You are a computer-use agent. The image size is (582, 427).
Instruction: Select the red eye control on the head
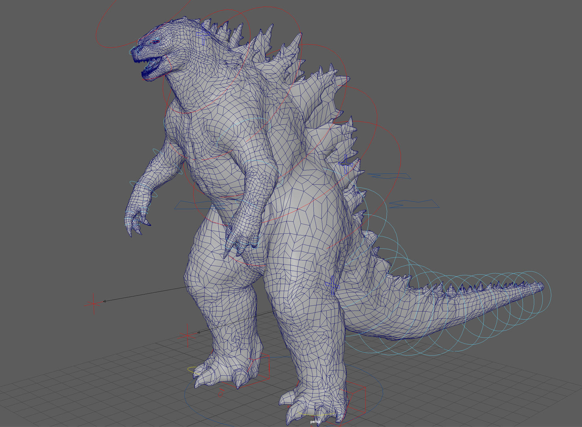click(156, 42)
